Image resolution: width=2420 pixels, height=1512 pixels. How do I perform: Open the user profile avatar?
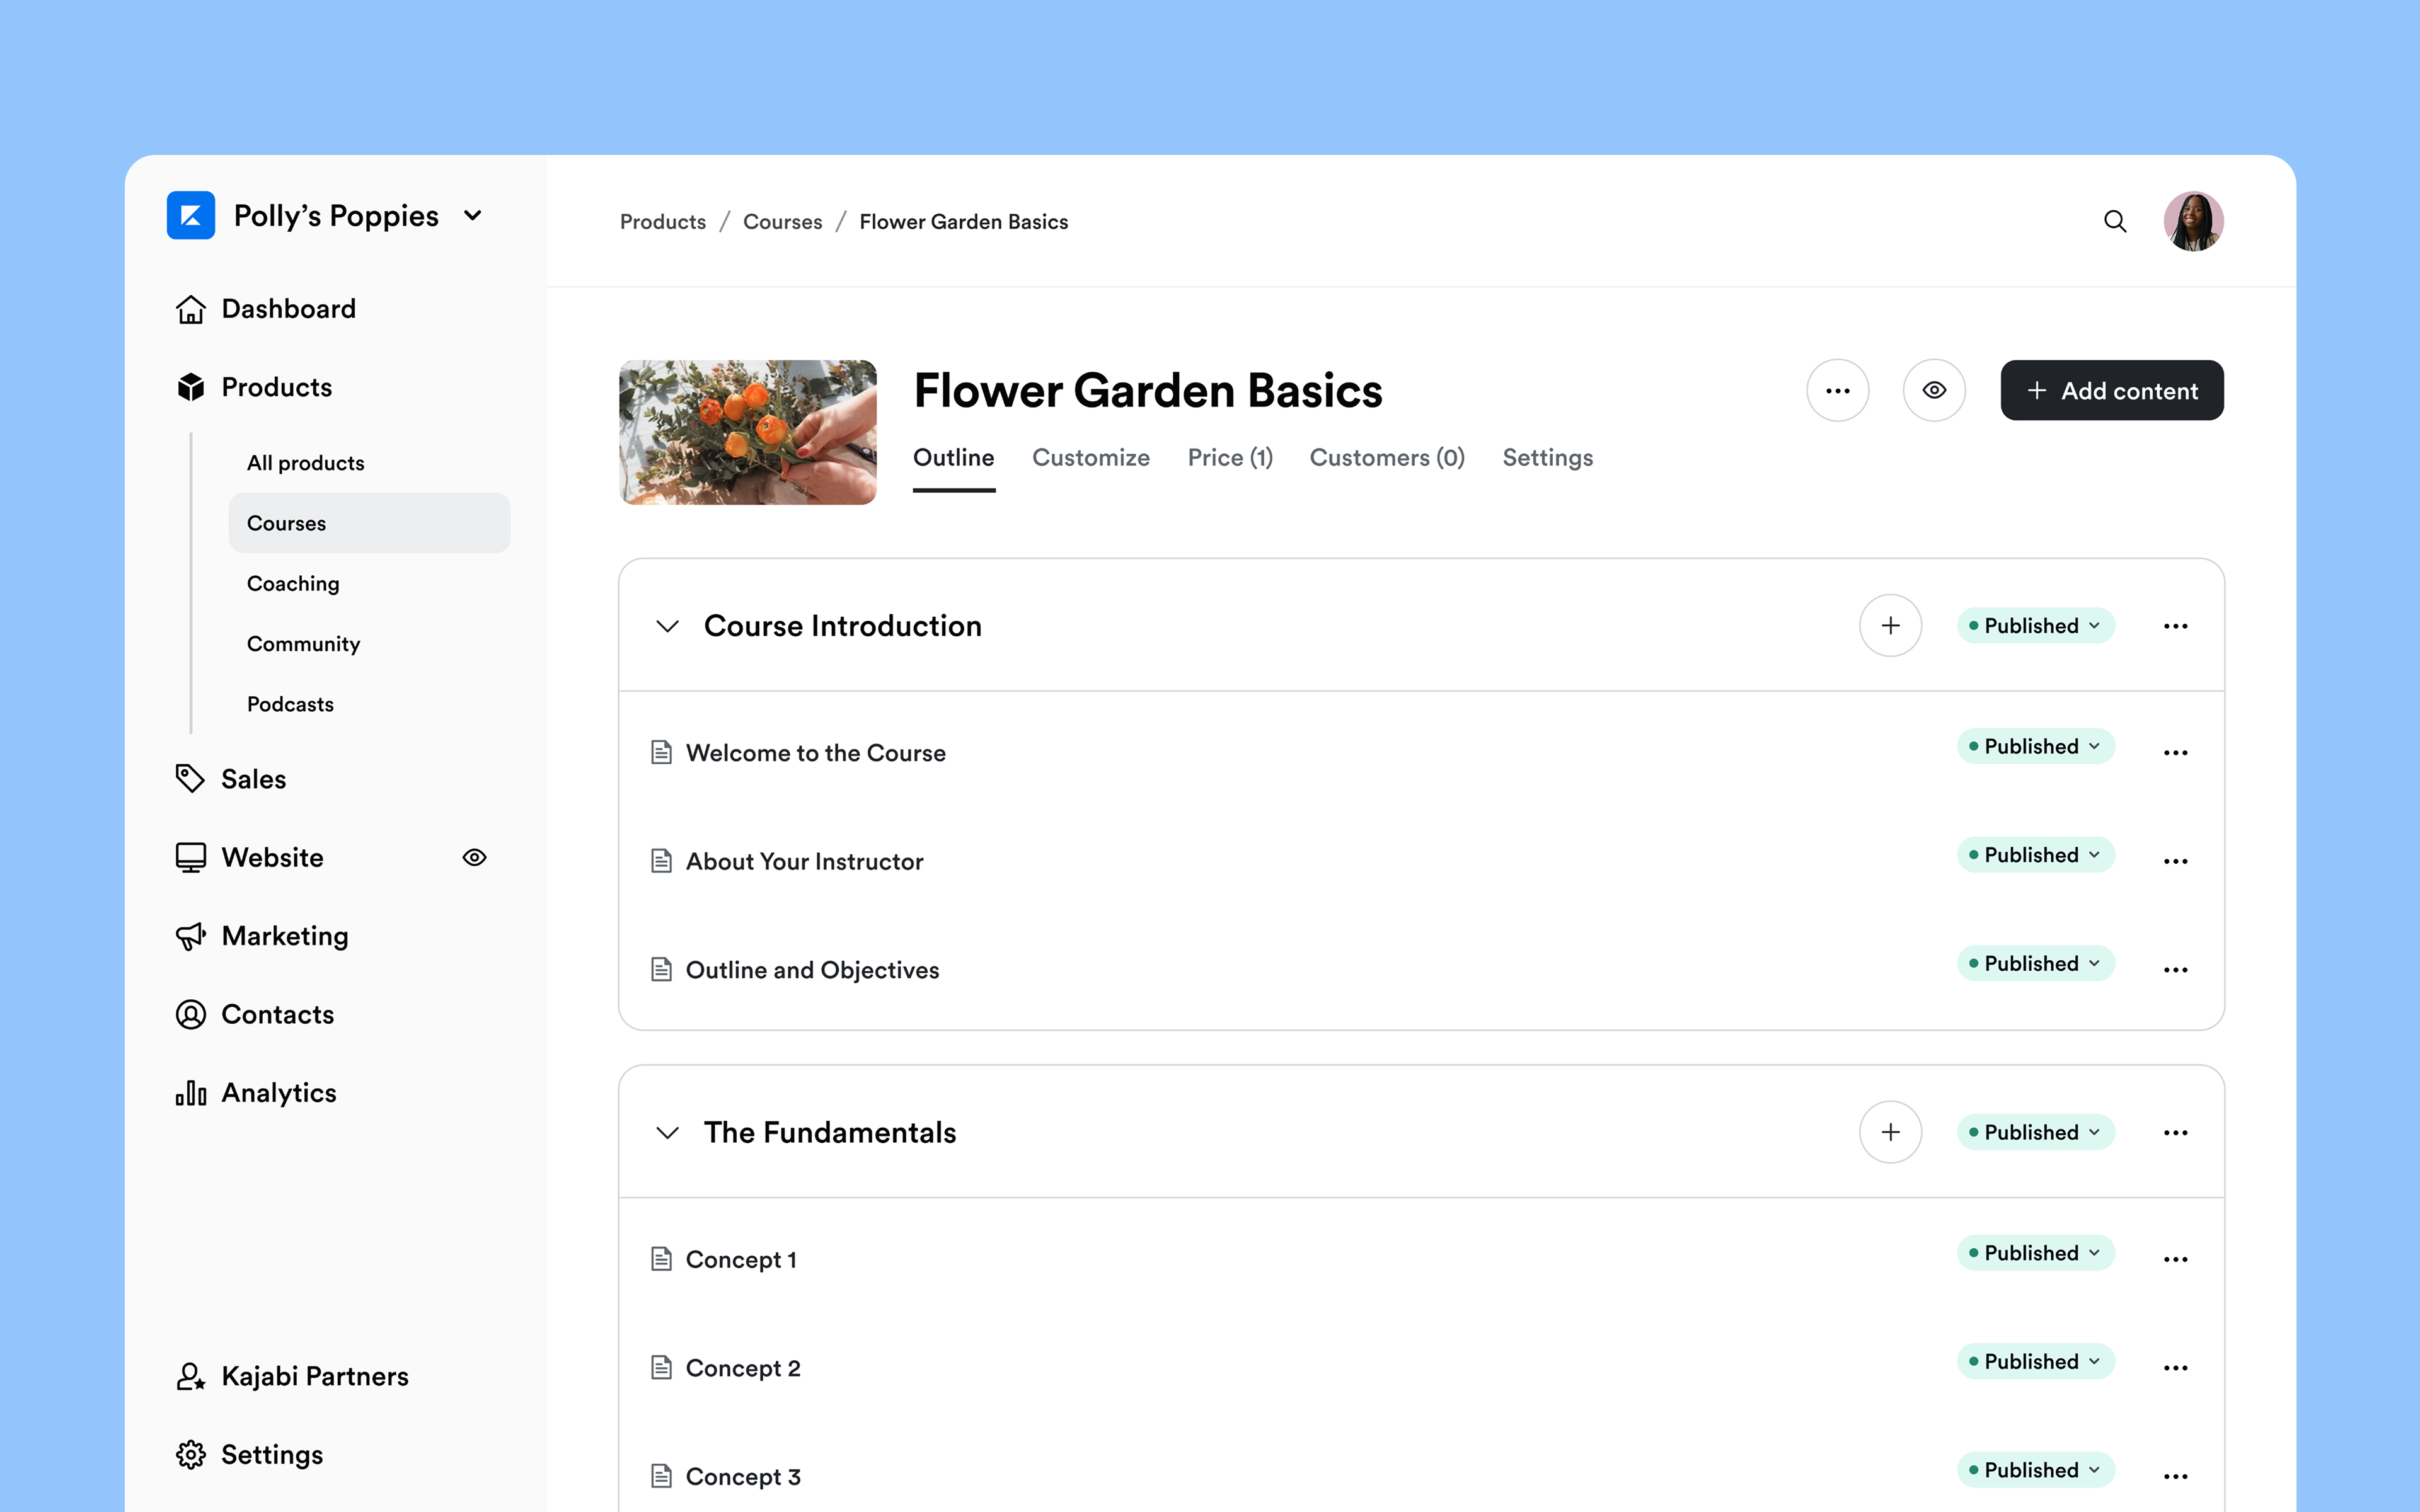click(2193, 221)
